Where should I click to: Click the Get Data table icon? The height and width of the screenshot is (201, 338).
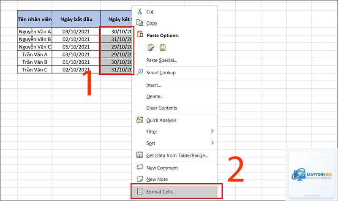(x=140, y=155)
